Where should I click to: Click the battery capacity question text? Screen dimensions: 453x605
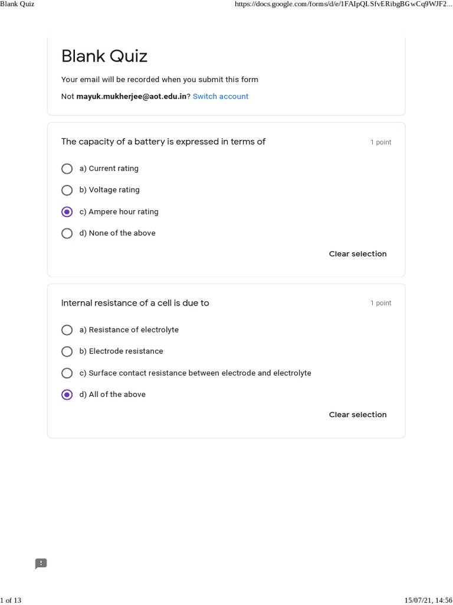pos(163,142)
